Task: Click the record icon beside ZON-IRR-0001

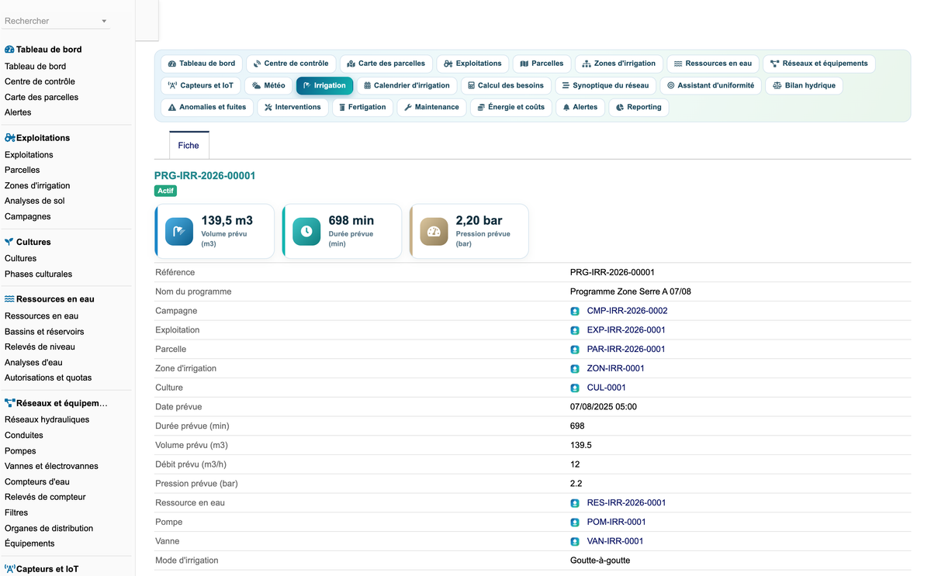Action: click(x=575, y=369)
